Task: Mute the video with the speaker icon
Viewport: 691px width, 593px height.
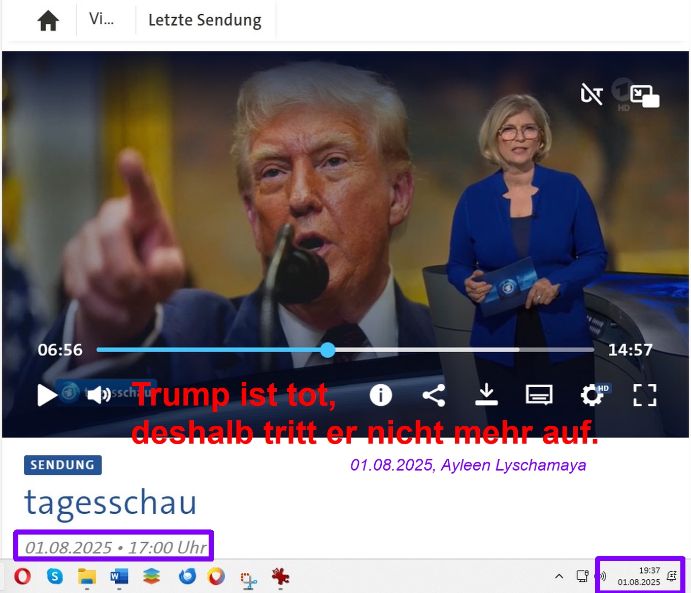Action: [x=98, y=395]
